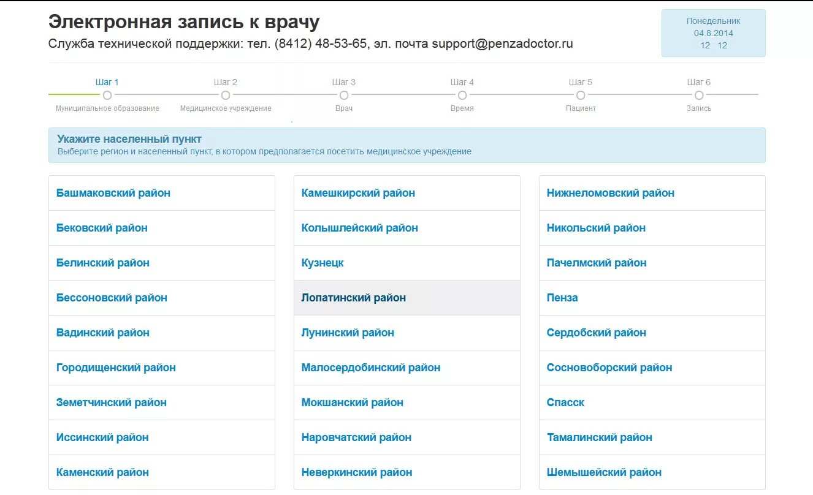Select Тамалинский район

pos(652,437)
